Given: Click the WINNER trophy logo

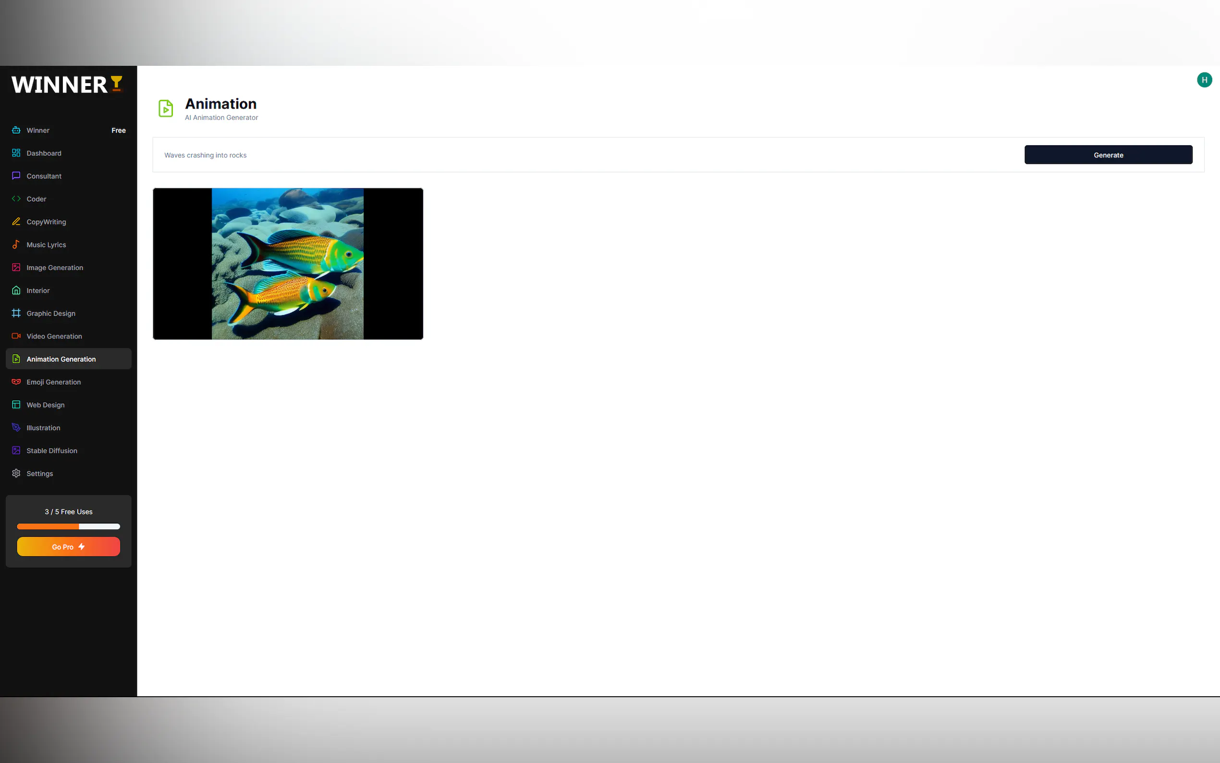Looking at the screenshot, I should (67, 84).
